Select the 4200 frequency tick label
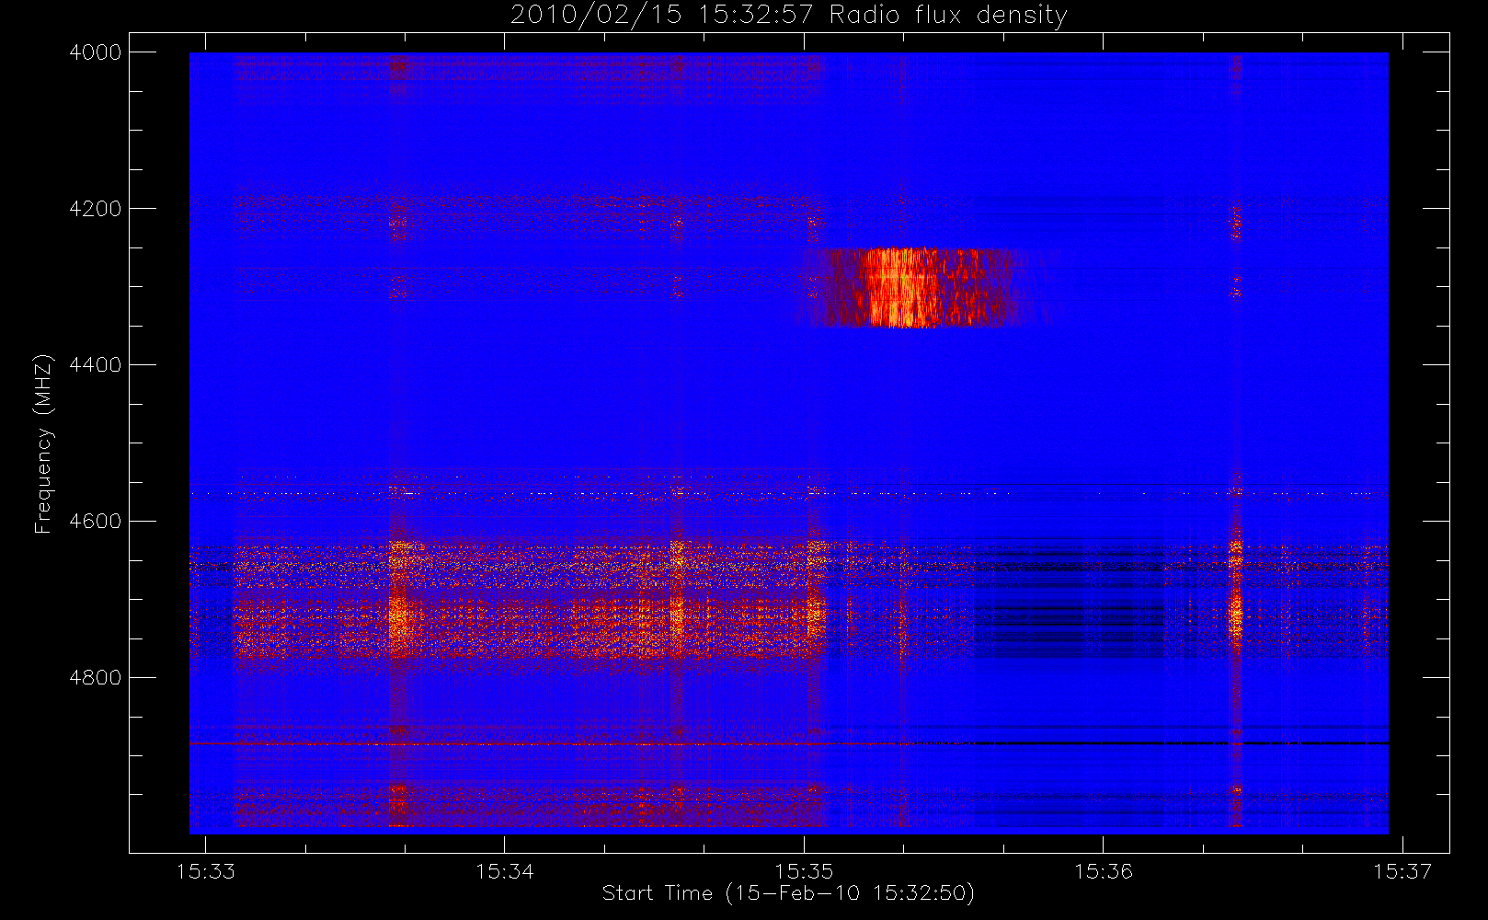 pyautogui.click(x=96, y=209)
